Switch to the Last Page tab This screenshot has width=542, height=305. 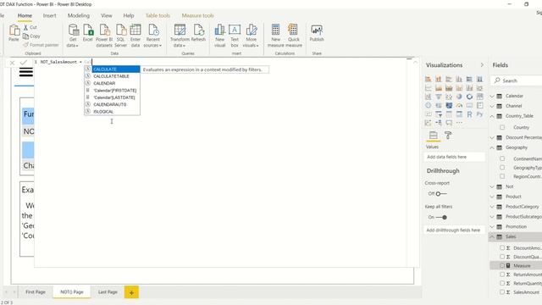[x=108, y=291]
